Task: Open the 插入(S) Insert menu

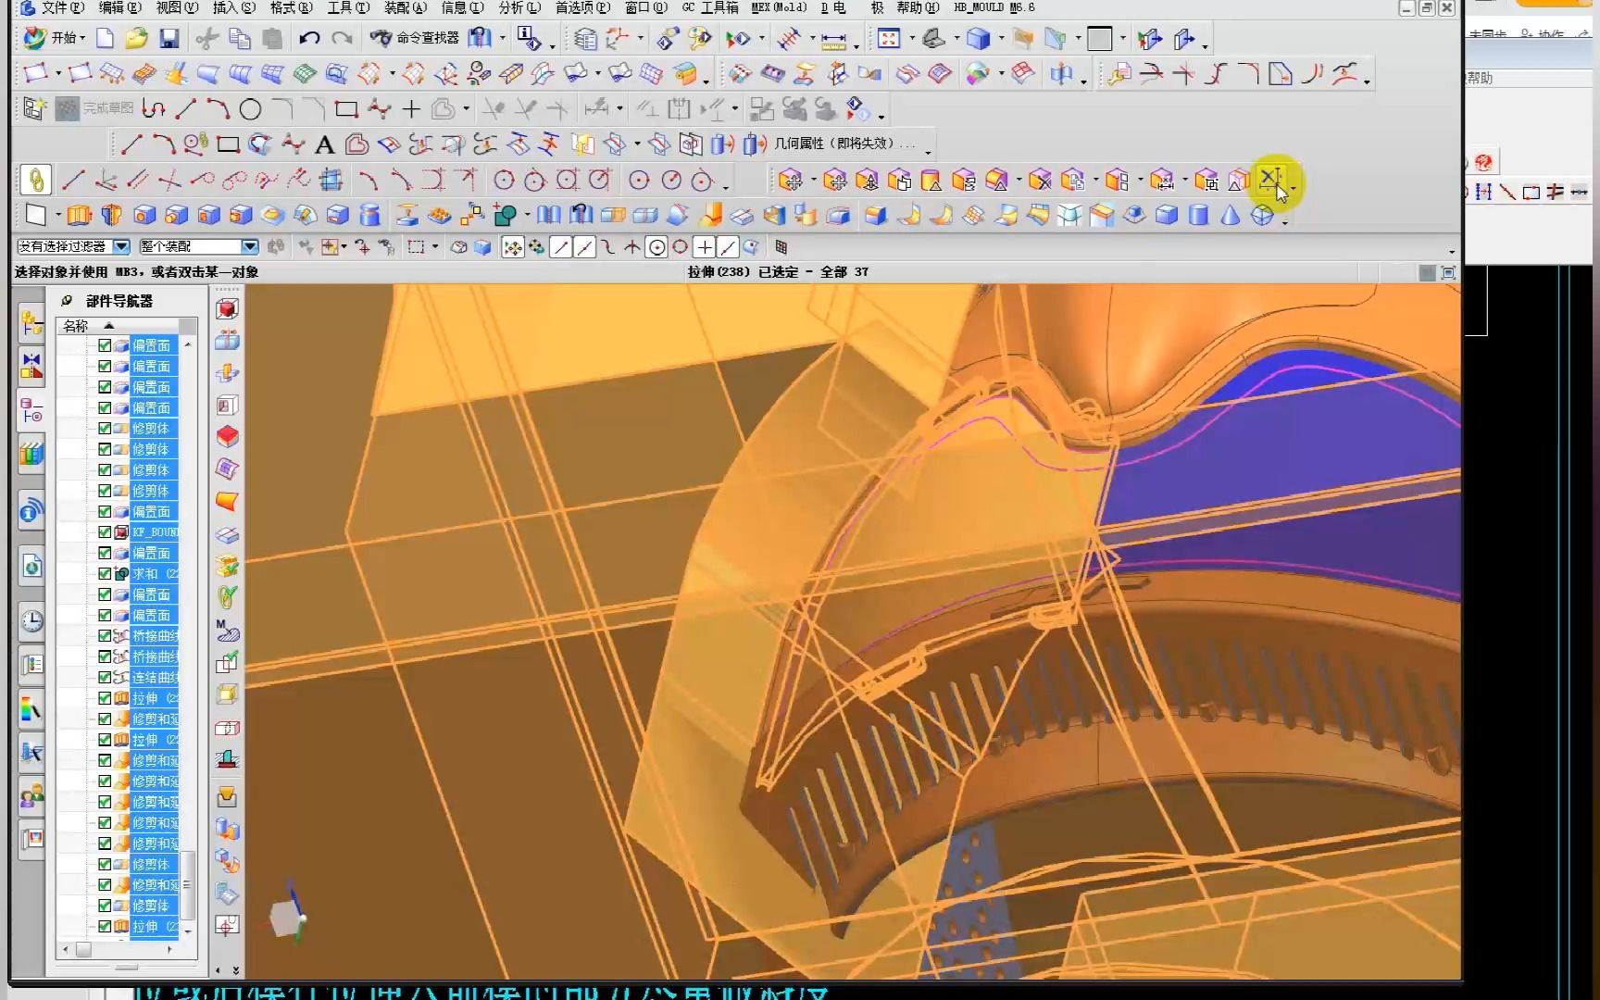Action: click(x=233, y=7)
